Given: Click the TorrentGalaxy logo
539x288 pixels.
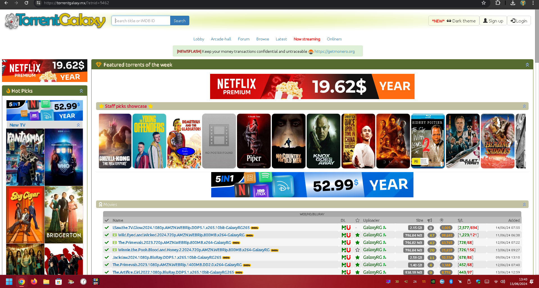Looking at the screenshot, I should [x=55, y=21].
